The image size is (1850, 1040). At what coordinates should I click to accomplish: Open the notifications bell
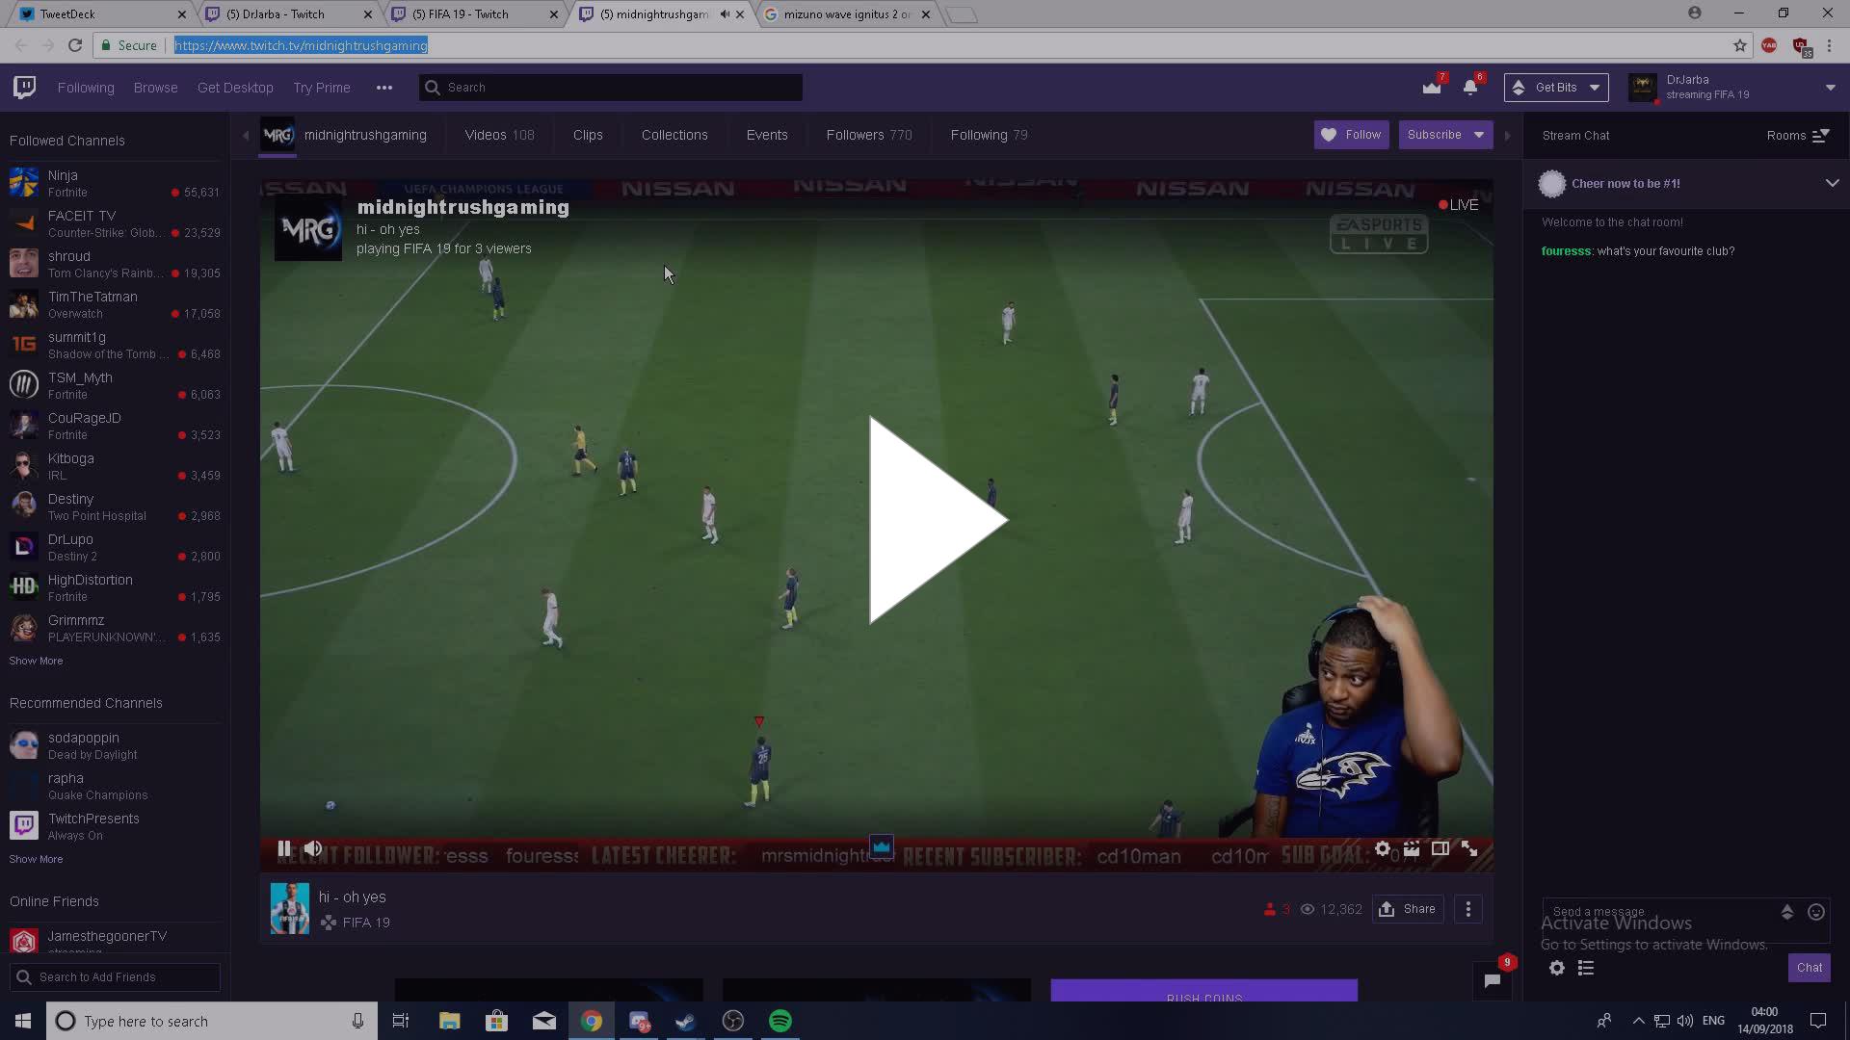(1470, 88)
